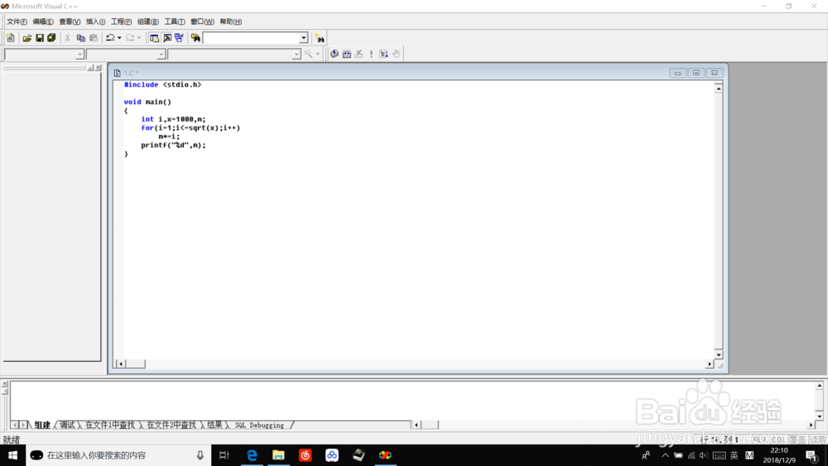828x466 pixels.
Task: Open the 窗口(W) menu
Action: [202, 22]
